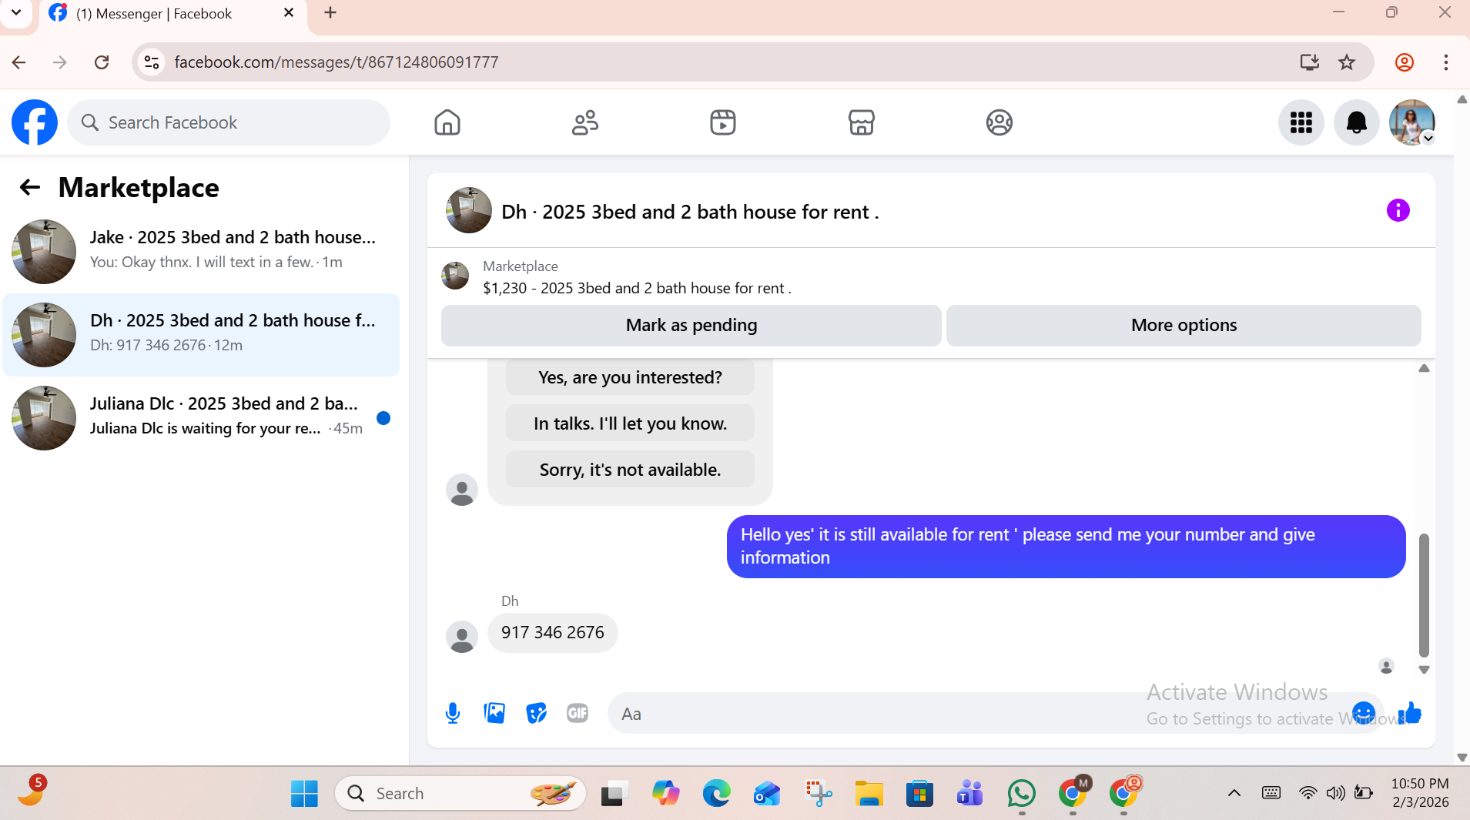Install app icon in address bar
The height and width of the screenshot is (820, 1470).
1309,62
